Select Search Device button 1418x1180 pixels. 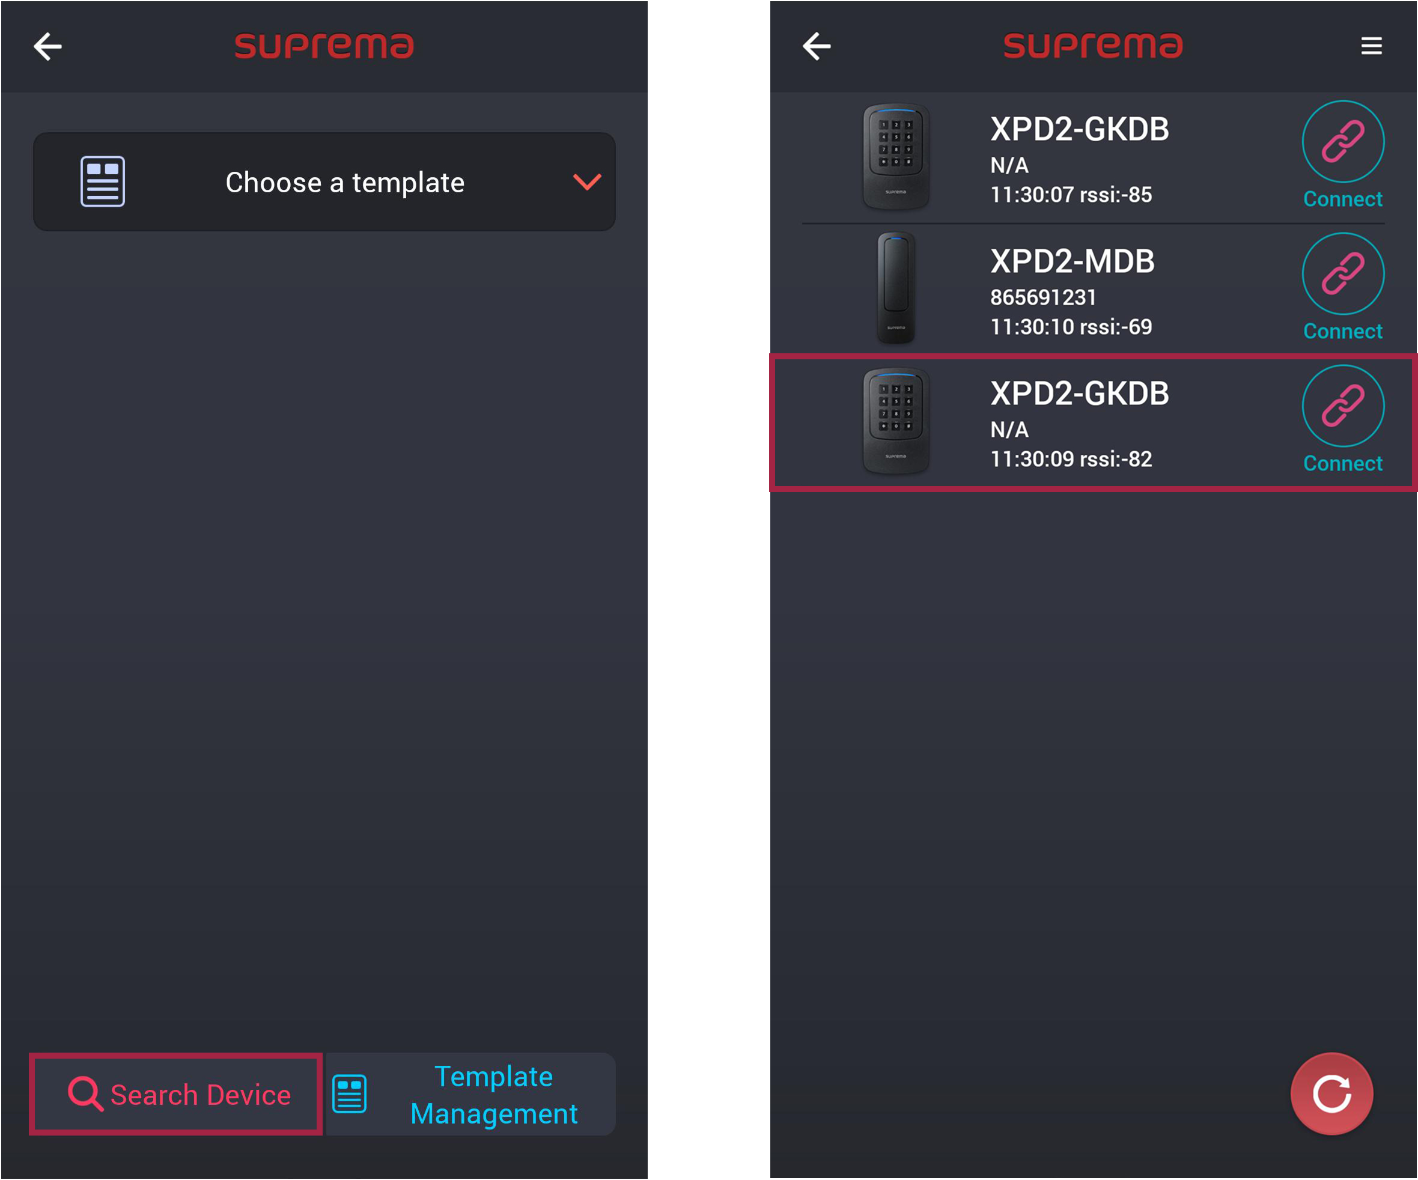click(x=175, y=1093)
